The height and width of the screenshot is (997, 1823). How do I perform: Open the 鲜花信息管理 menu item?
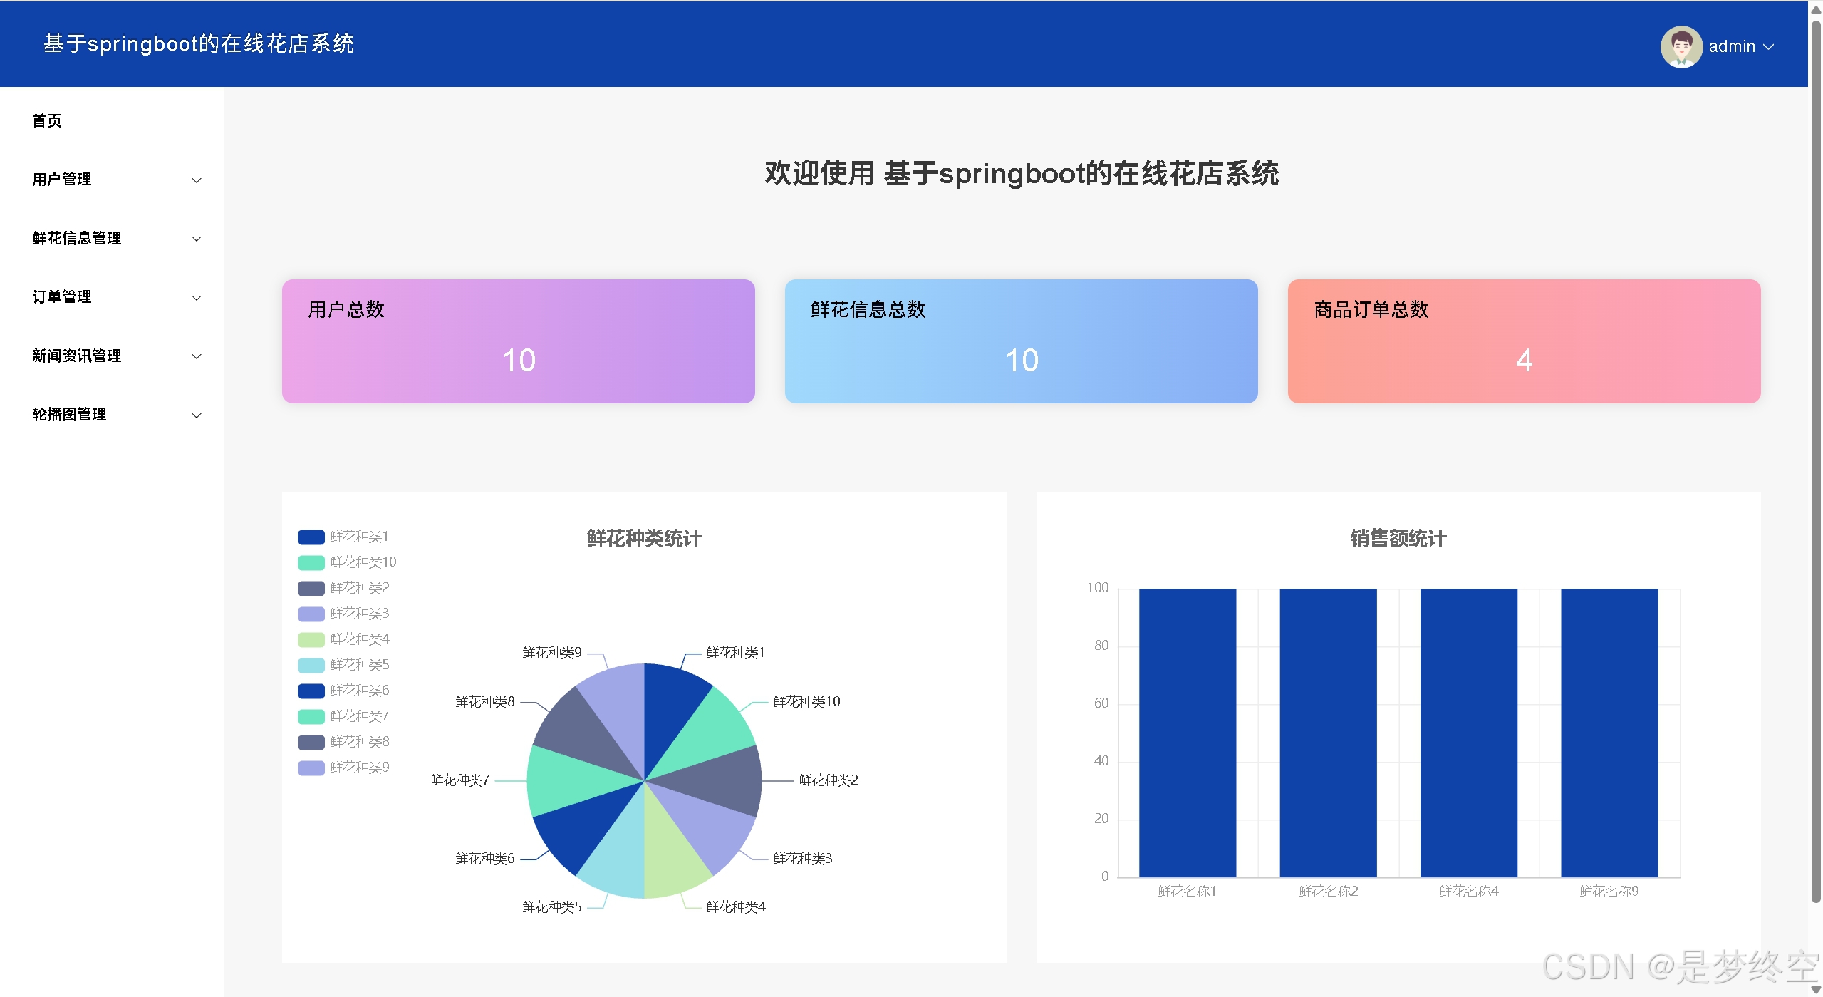pos(76,239)
